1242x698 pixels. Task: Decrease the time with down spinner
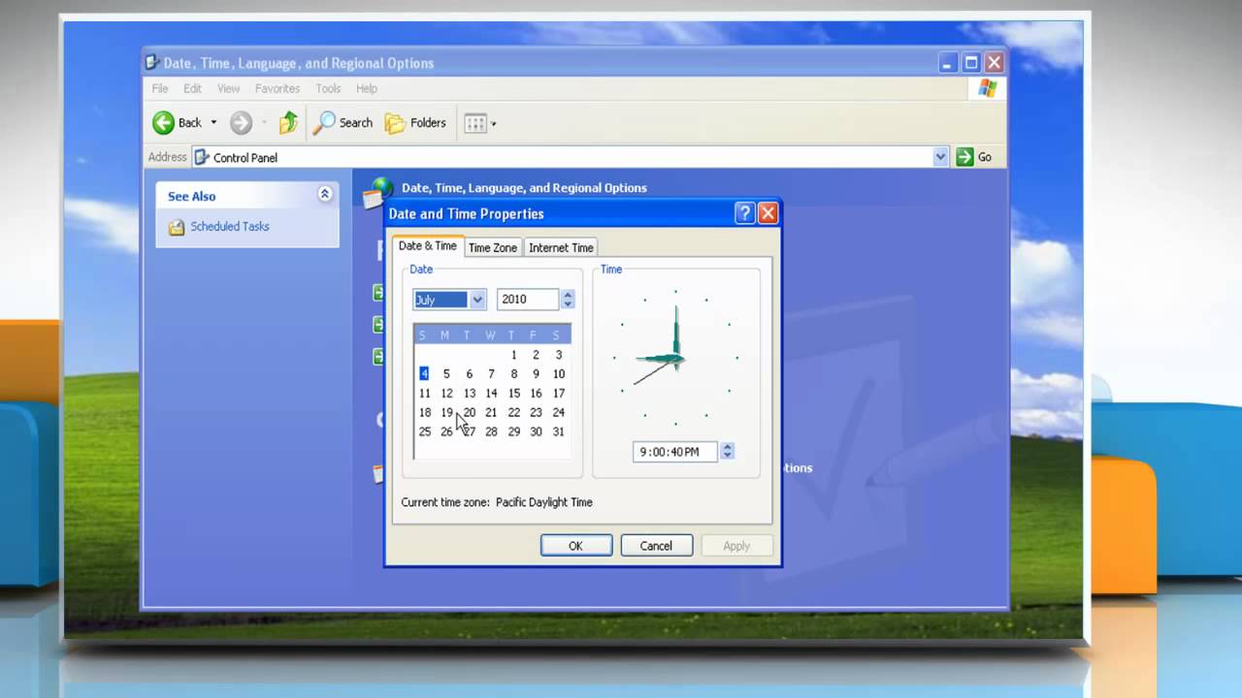pos(727,457)
